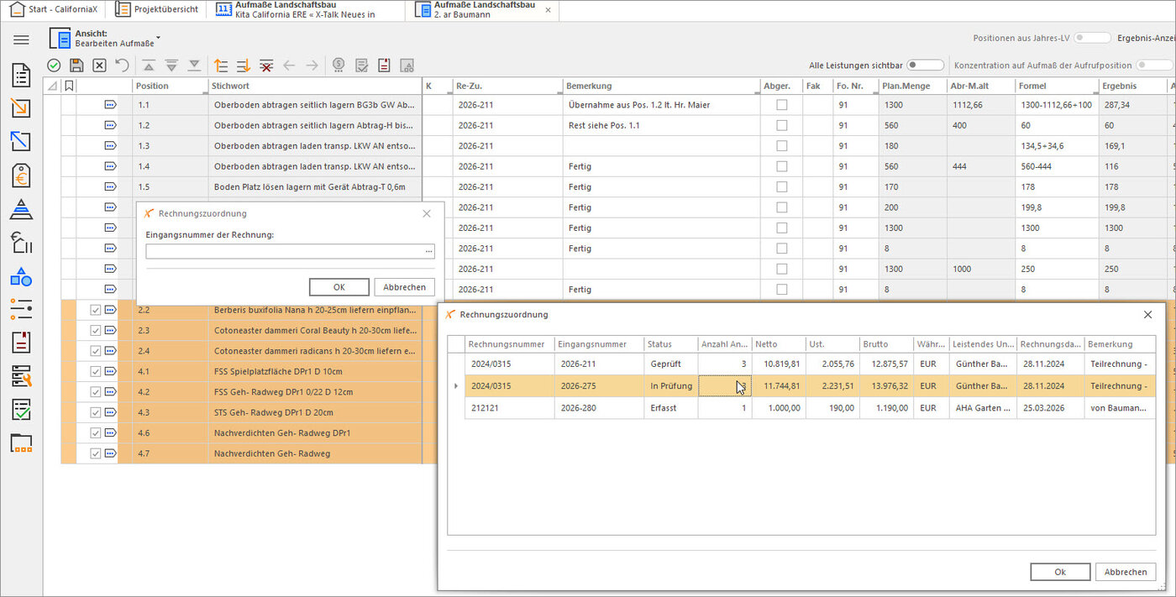The image size is (1176, 597).
Task: Click the save floppy disk toolbar icon
Action: (76, 65)
